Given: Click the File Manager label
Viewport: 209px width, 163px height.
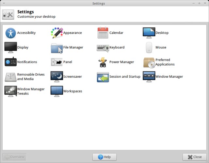Looking at the screenshot, I should pyautogui.click(x=73, y=47).
